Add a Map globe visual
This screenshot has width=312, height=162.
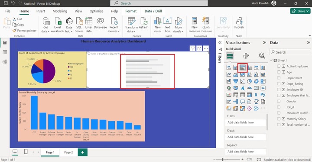pyautogui.click(x=229, y=88)
